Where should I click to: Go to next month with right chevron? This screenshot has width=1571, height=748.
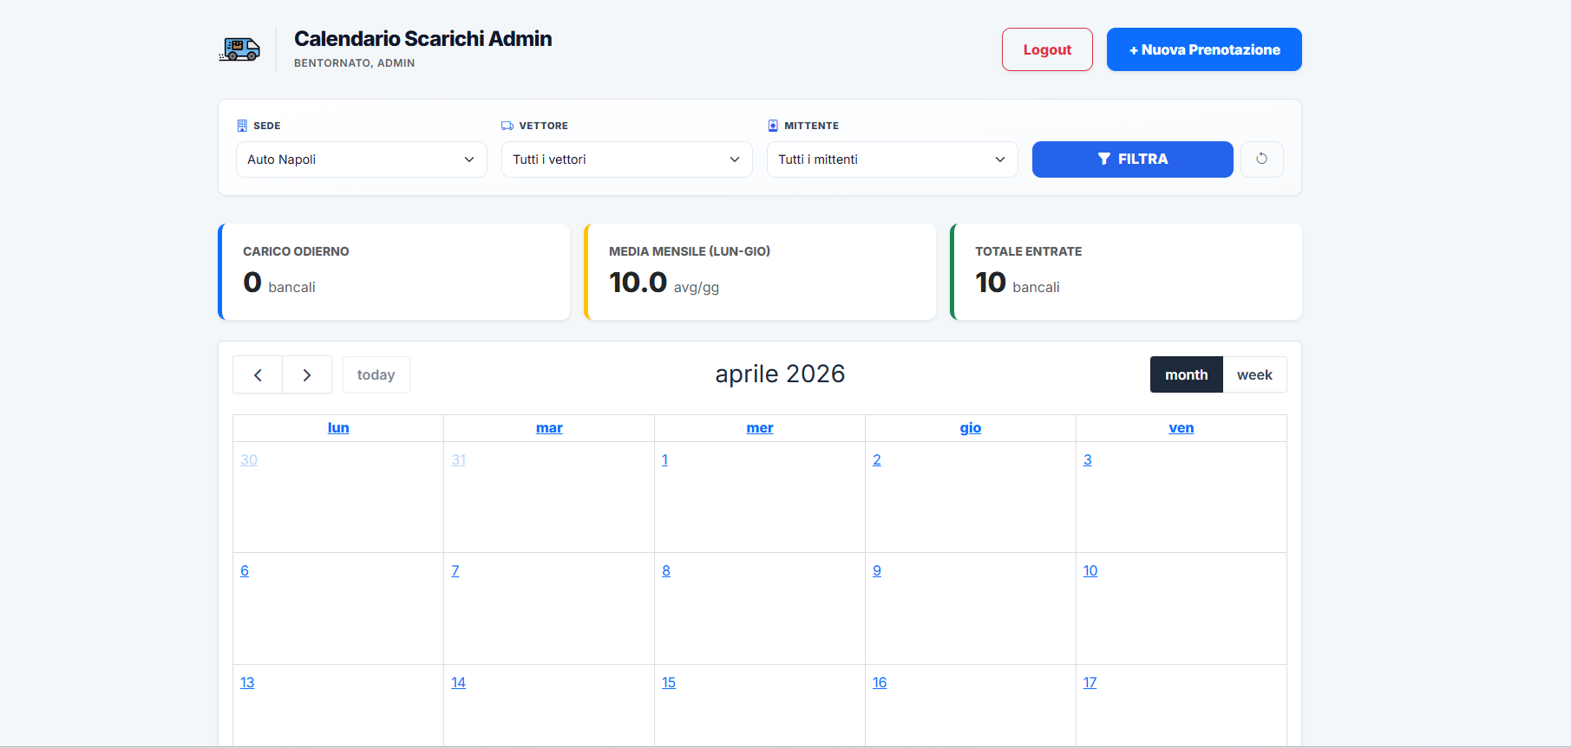click(x=307, y=374)
